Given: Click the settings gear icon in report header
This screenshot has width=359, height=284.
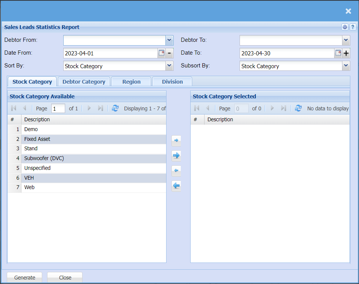Looking at the screenshot, I should [345, 27].
